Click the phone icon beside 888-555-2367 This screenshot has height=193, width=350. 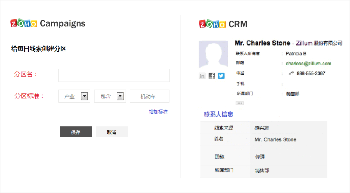(291, 73)
